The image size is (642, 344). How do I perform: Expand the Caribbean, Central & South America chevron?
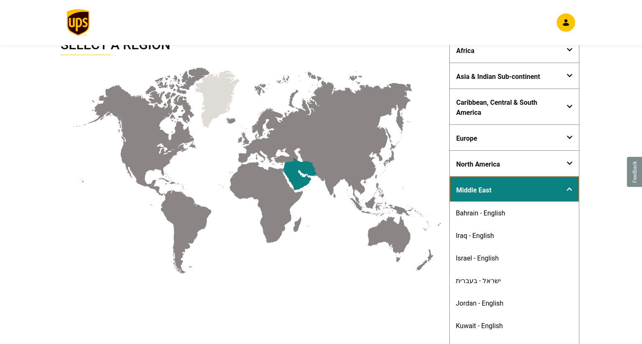(569, 107)
